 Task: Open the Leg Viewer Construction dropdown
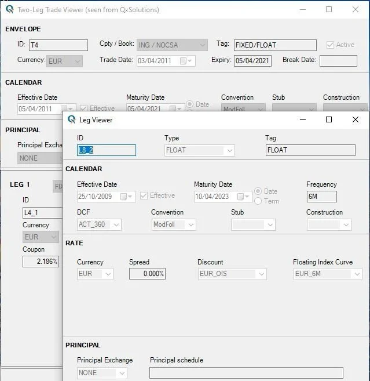pyautogui.click(x=329, y=225)
